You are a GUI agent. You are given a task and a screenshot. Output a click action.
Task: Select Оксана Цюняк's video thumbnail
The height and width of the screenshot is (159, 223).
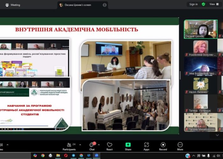tap(200, 29)
